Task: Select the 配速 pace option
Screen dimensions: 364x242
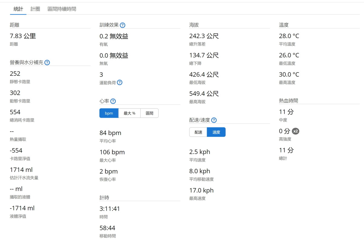Action: coord(198,132)
